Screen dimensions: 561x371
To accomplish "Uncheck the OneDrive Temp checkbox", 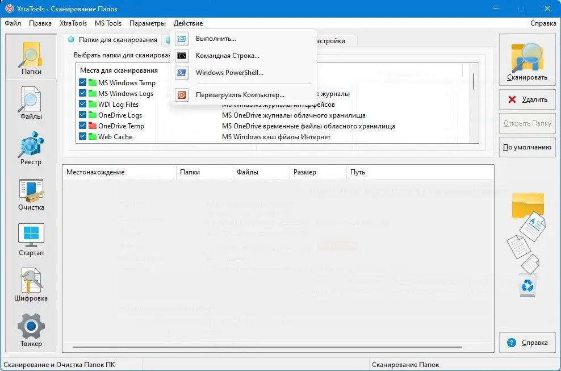I will 83,126.
